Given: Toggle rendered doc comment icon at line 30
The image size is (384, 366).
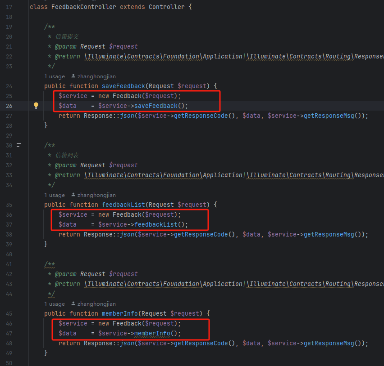Looking at the screenshot, I should (x=18, y=145).
